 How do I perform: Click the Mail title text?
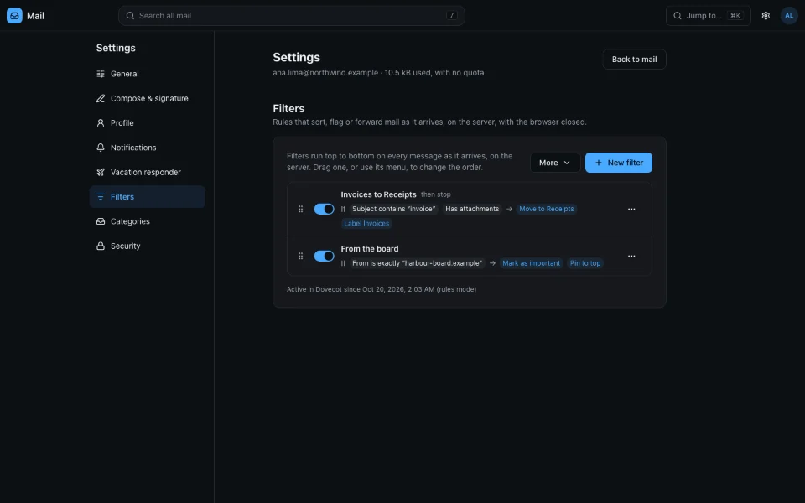pyautogui.click(x=35, y=16)
